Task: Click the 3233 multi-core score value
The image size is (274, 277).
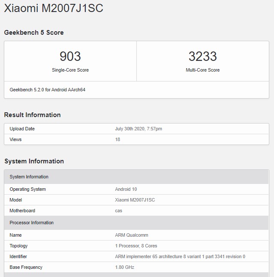Action: 202,56
